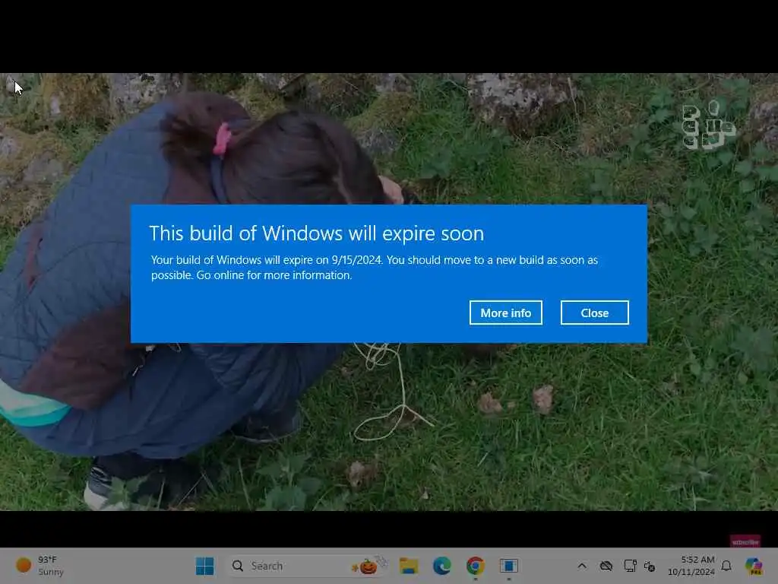Launch Copilot preview from the taskbar corner

pos(753,566)
